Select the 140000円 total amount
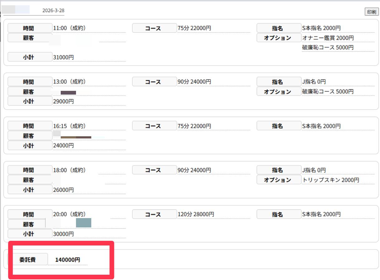Viewport: 380px width, 280px height. [x=68, y=260]
